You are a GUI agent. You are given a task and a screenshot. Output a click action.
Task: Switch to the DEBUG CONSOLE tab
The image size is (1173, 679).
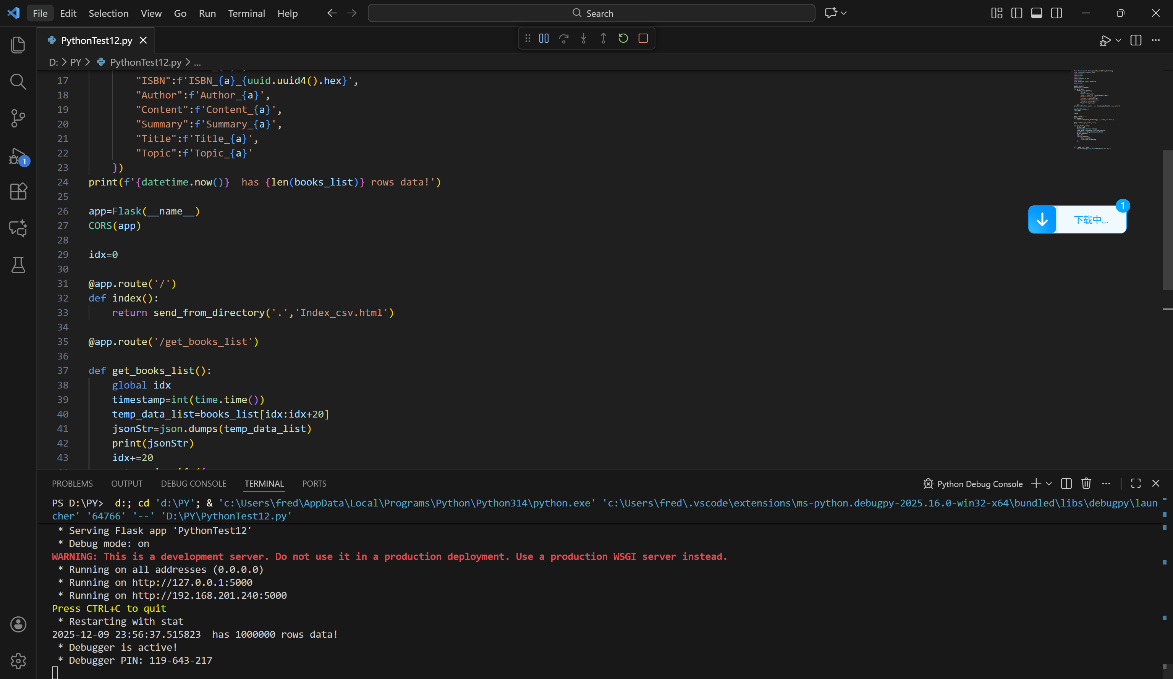193,484
